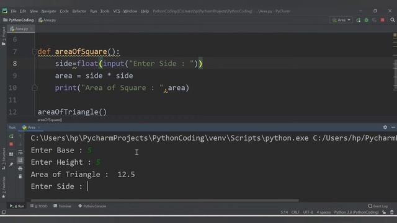This screenshot has width=397, height=223.
Task: Run with coverage icon in toolbar
Action: [x=374, y=20]
